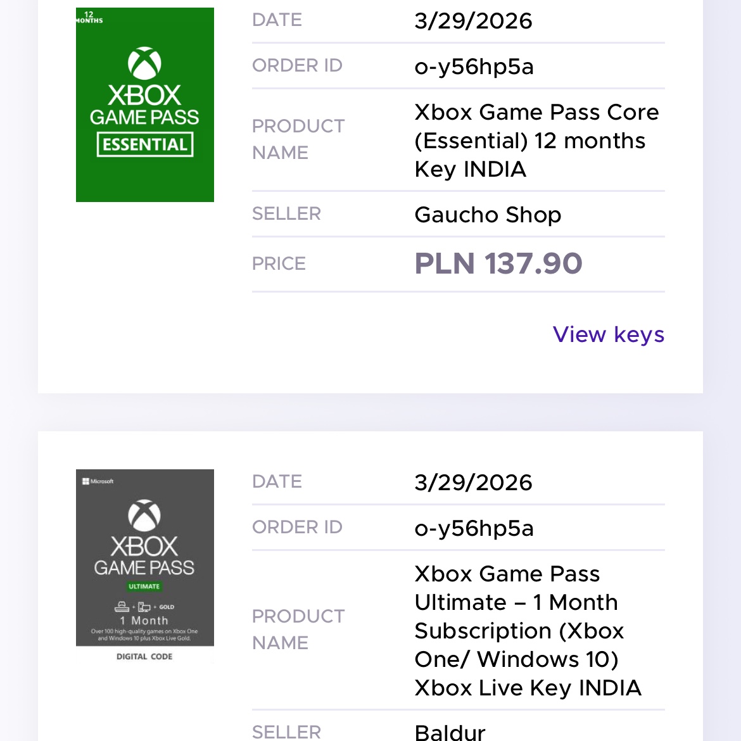The height and width of the screenshot is (741, 741).
Task: Click the order ID in the Essential order card
Action: click(474, 66)
